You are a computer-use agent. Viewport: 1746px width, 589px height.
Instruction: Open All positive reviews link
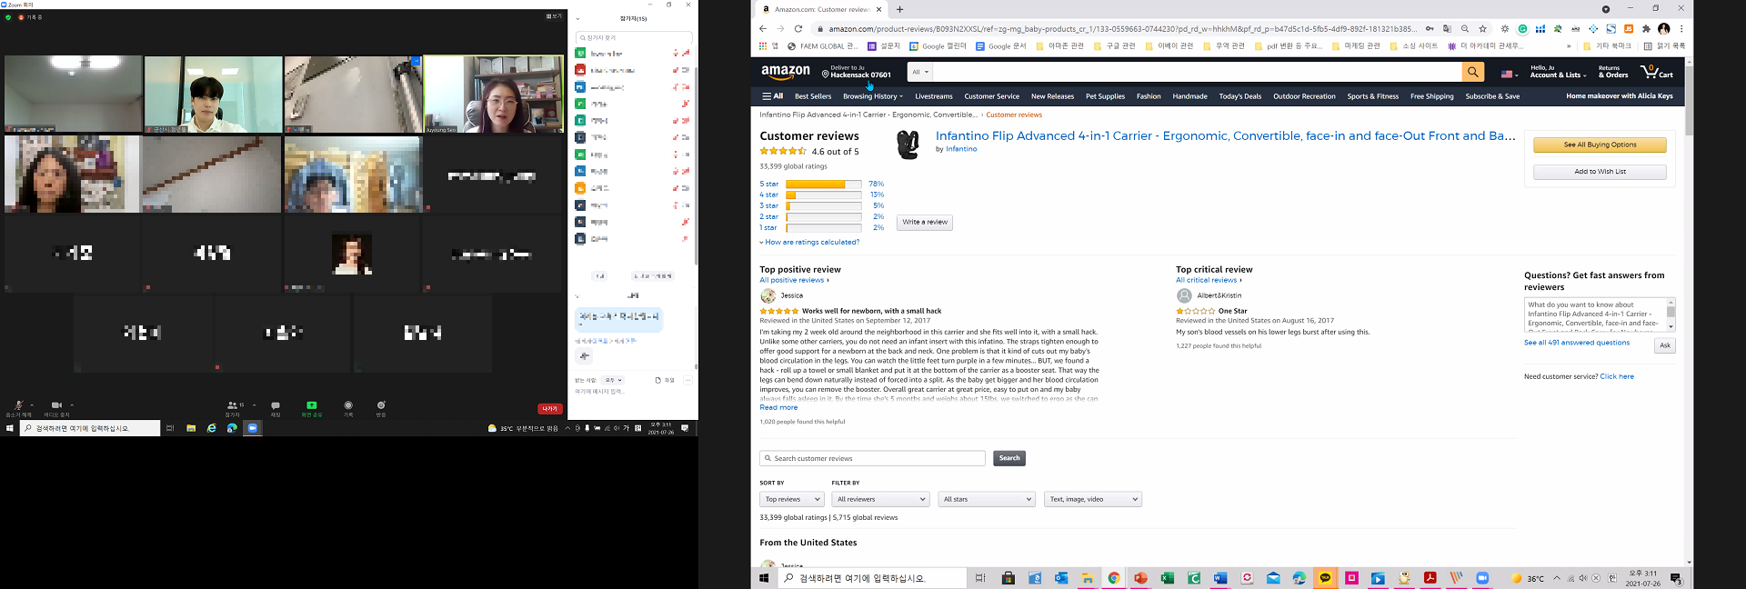794,280
